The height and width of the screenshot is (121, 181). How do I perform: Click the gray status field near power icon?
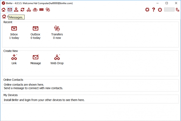coord(169,10)
